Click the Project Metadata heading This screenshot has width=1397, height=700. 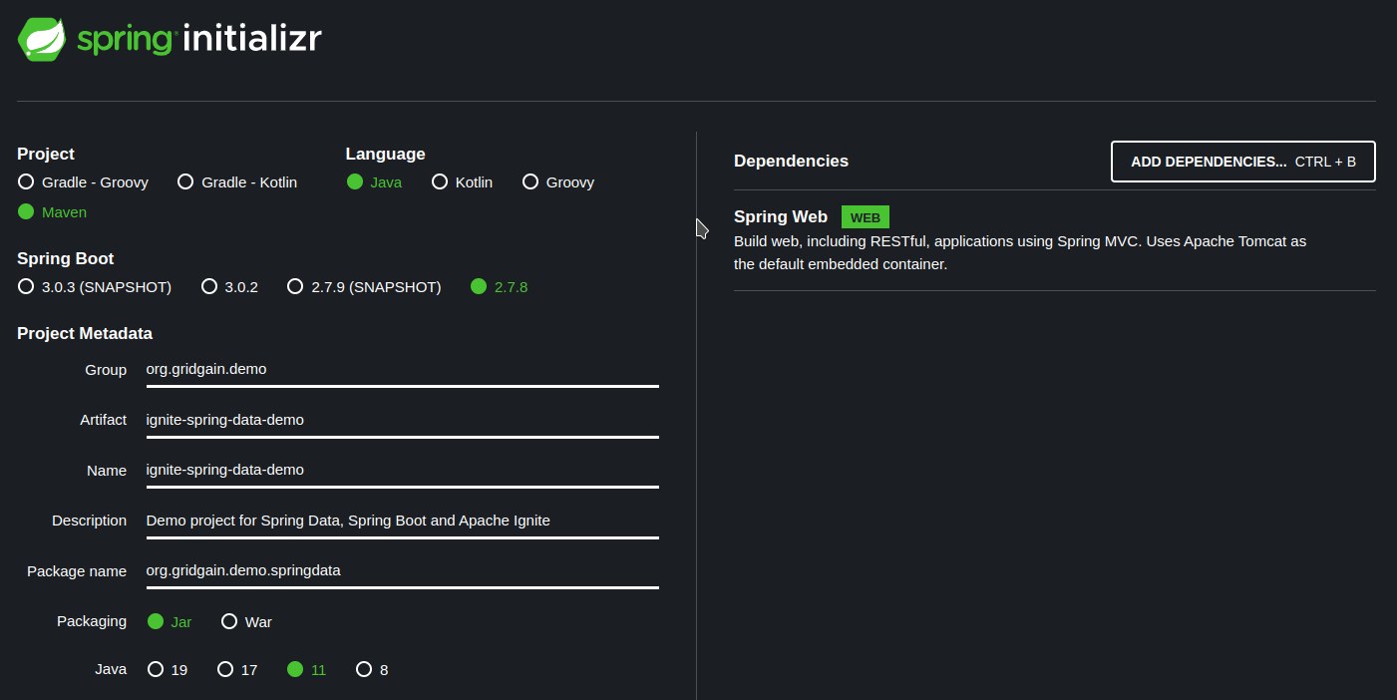(85, 333)
